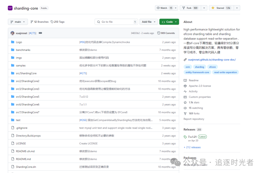Open the Add file dropdown
This screenshot has width=259, height=173.
click(x=148, y=22)
